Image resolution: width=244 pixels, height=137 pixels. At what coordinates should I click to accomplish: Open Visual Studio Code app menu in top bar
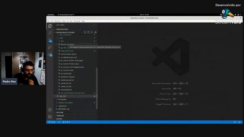click(66, 14)
